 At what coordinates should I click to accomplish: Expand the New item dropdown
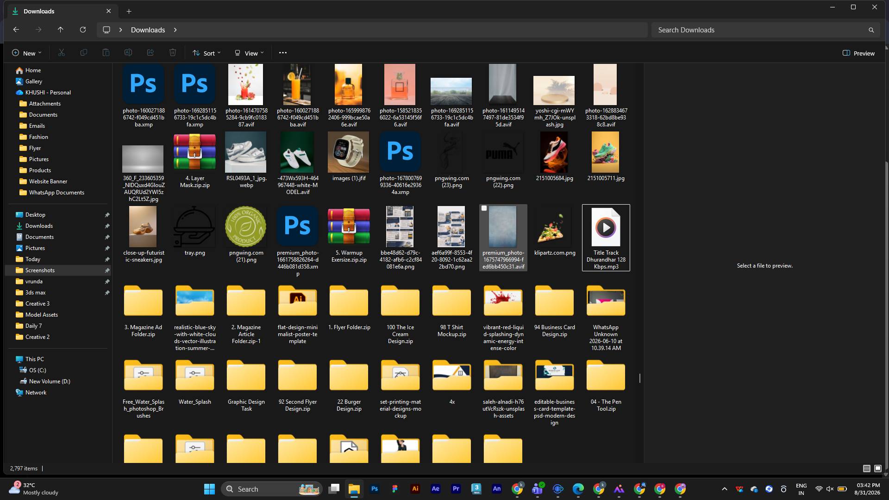(x=26, y=53)
